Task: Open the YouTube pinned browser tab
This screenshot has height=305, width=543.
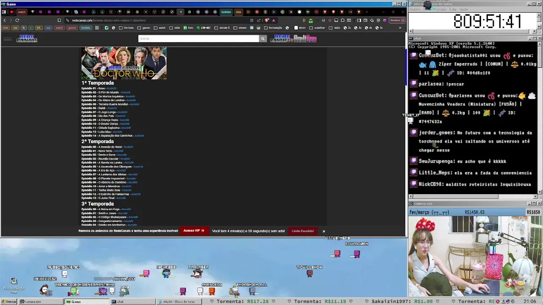Action: [11, 12]
